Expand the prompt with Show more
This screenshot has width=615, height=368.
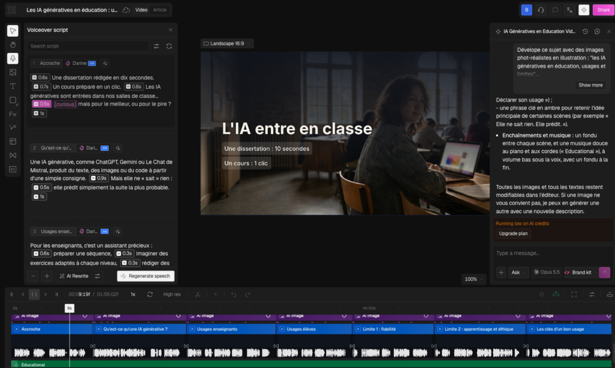tap(590, 85)
